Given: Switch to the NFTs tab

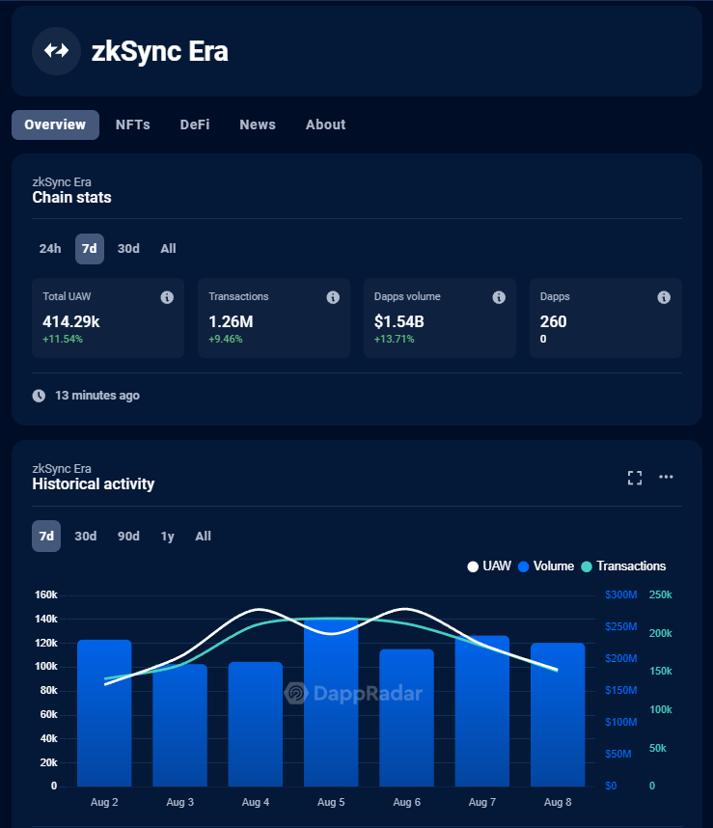Looking at the screenshot, I should tap(133, 124).
